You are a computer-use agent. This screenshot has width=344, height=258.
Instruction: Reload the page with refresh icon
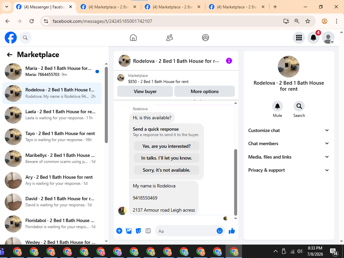click(32, 21)
